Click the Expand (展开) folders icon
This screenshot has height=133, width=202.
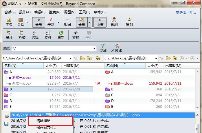(9, 33)
